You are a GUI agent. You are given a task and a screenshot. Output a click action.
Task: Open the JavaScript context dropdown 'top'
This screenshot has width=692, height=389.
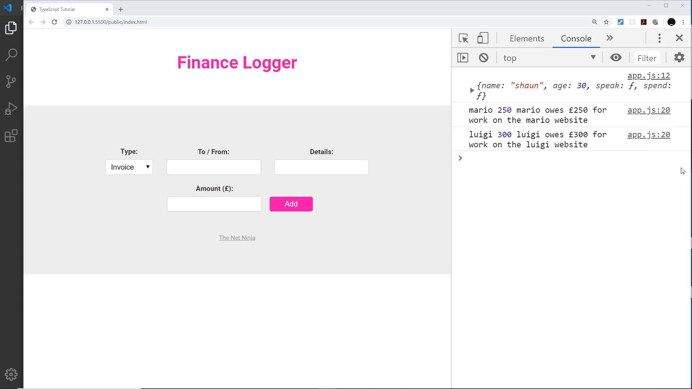(549, 58)
